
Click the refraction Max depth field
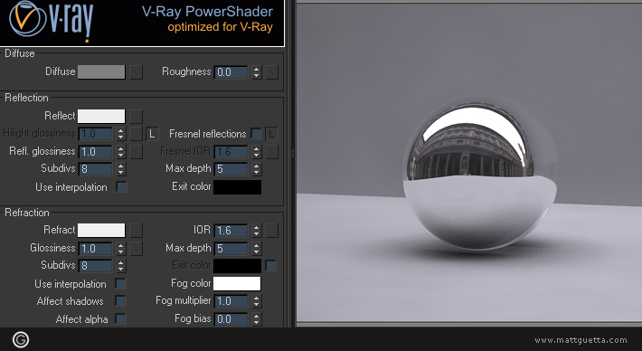[231, 249]
